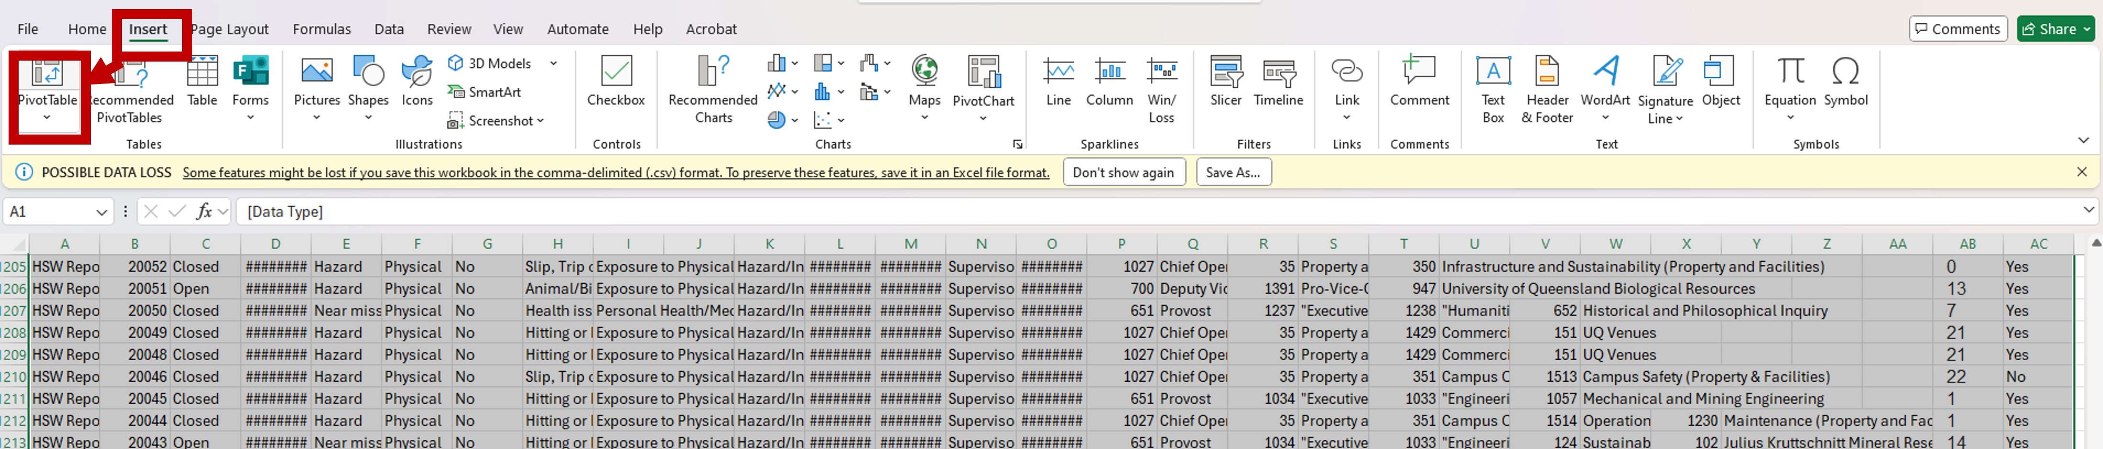Expand the 3D Models dropdown arrow
Screen dimensions: 2103x449
click(553, 63)
